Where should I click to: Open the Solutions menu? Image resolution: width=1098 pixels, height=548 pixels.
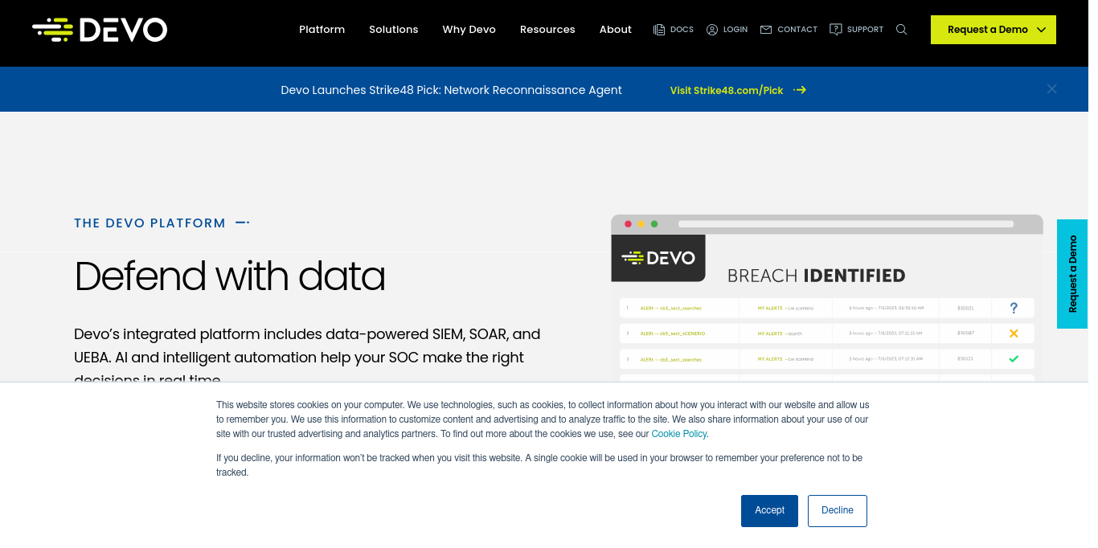394,30
